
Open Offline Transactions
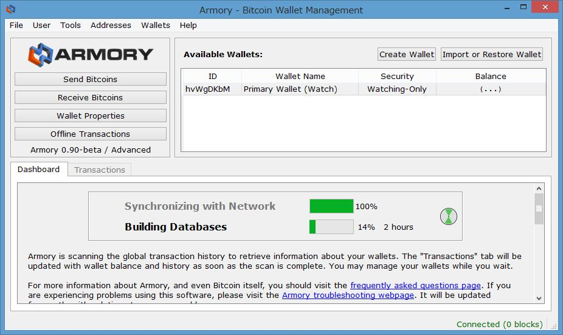[x=91, y=134]
